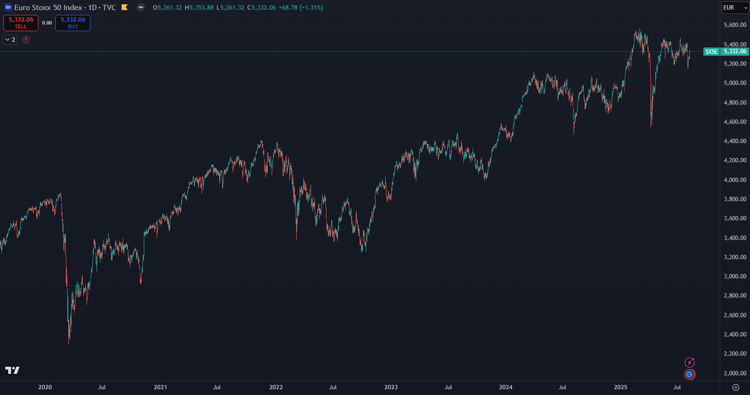Click the 3,400.00 price scale label
The image size is (750, 395).
point(735,238)
